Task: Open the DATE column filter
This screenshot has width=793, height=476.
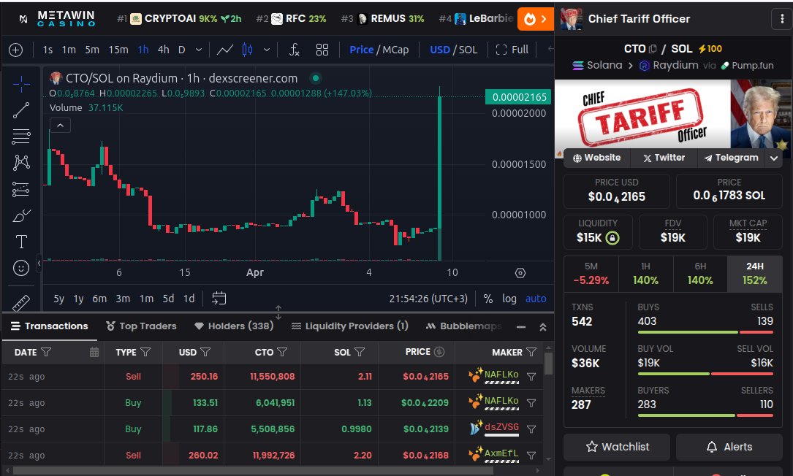Action: 46,352
